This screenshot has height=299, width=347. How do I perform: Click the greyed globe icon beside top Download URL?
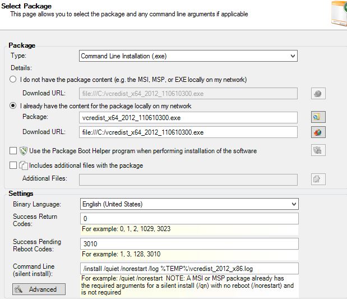(x=318, y=94)
